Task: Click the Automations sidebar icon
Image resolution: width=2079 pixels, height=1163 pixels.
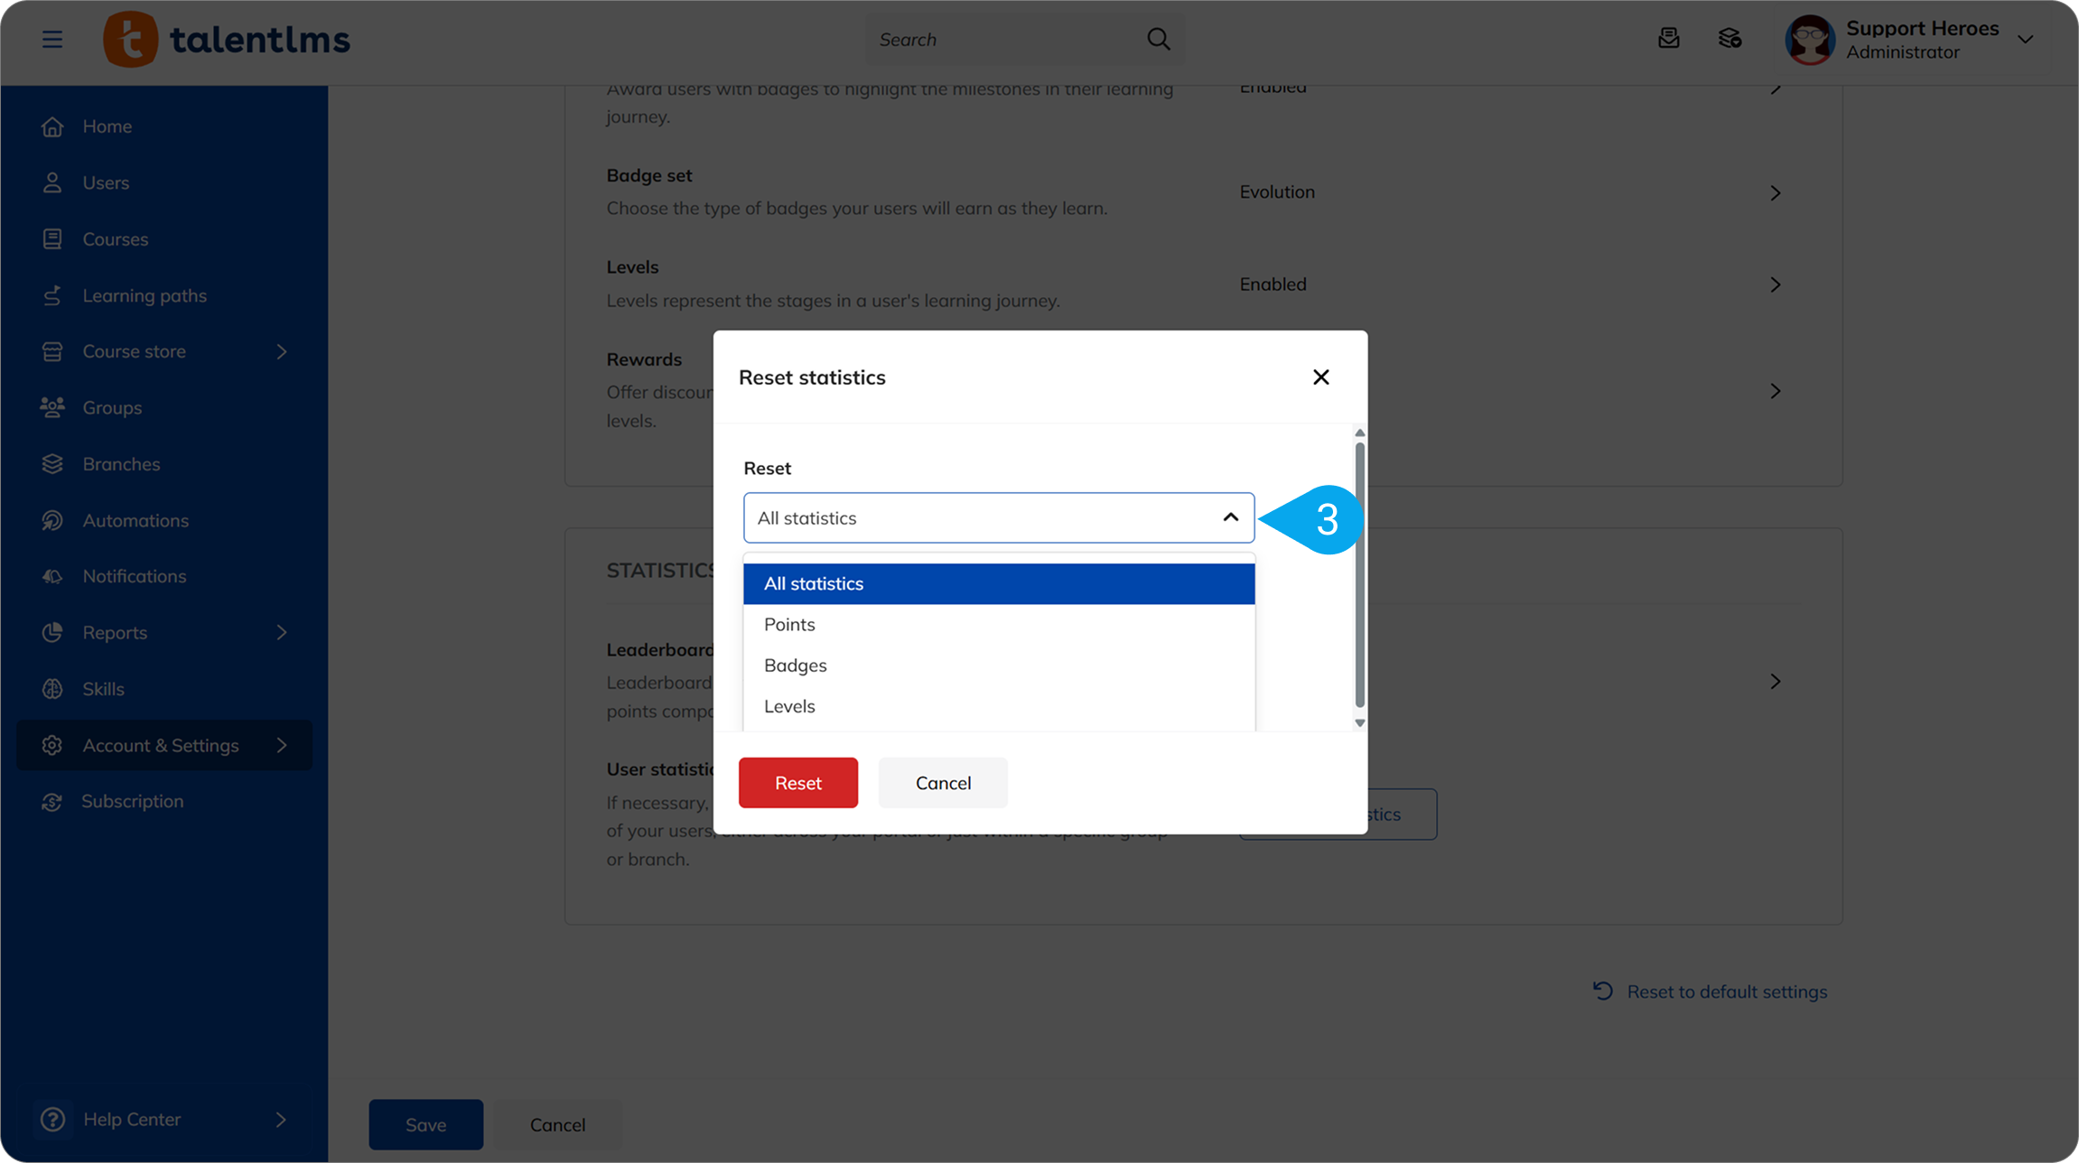Action: coord(52,520)
